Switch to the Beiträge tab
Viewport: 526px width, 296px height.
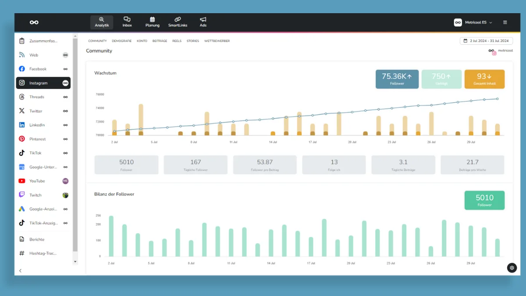click(x=160, y=41)
